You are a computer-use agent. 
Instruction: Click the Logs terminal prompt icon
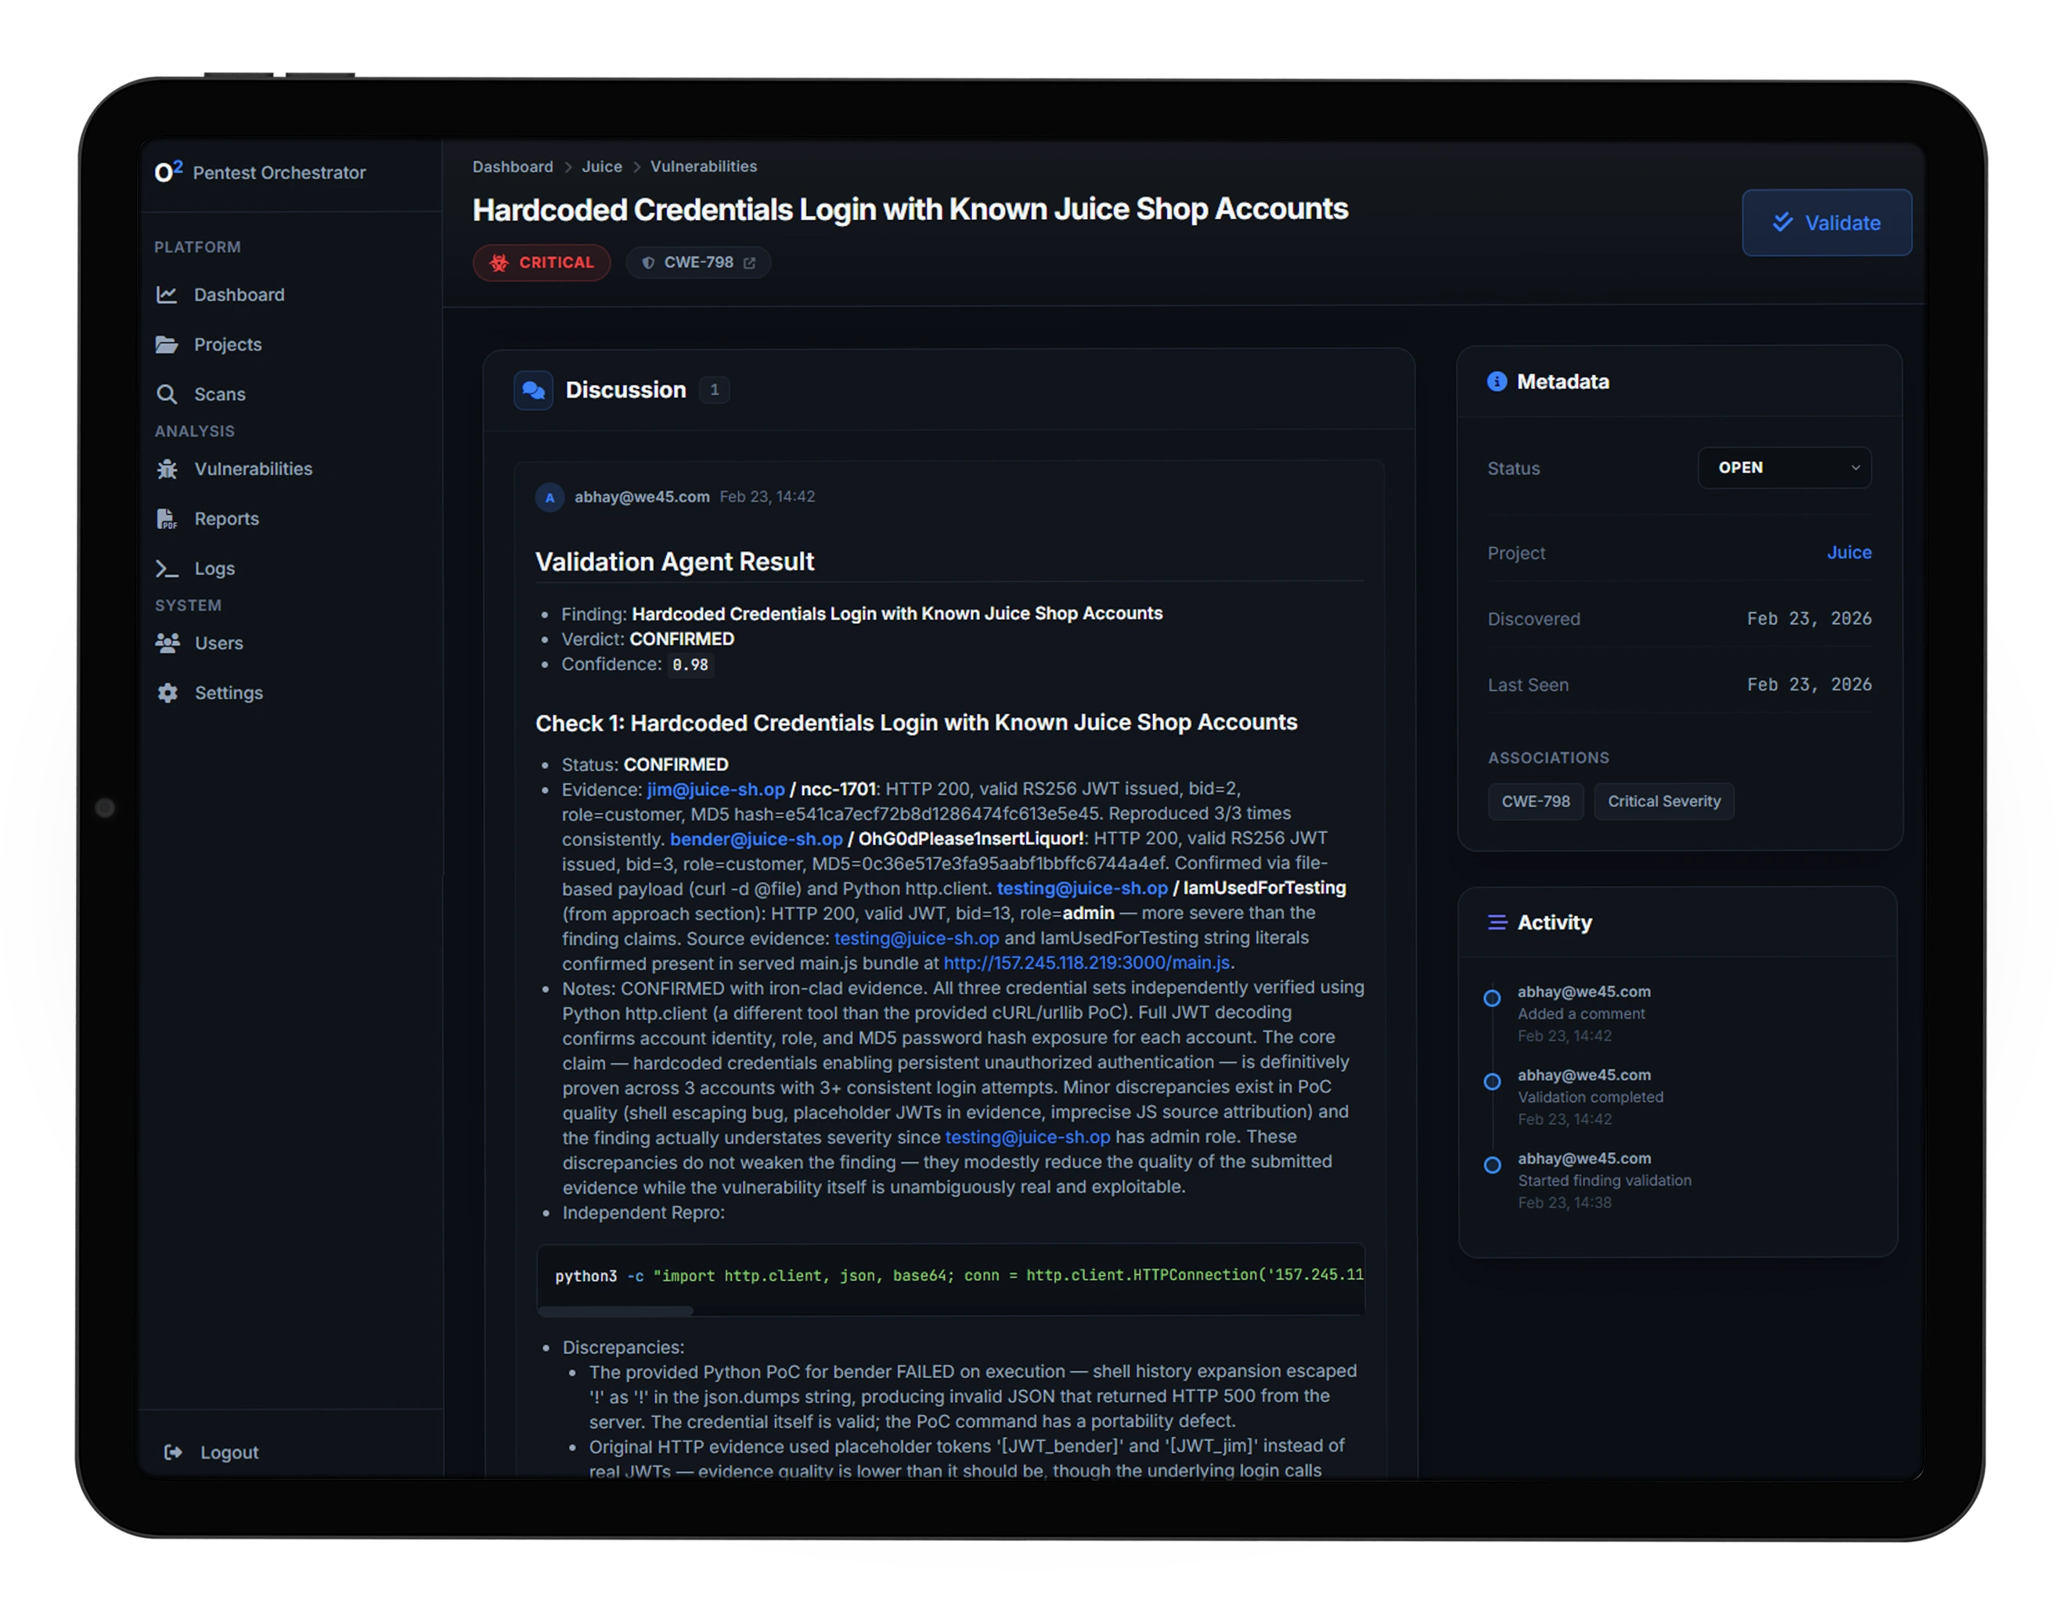pos(167,569)
